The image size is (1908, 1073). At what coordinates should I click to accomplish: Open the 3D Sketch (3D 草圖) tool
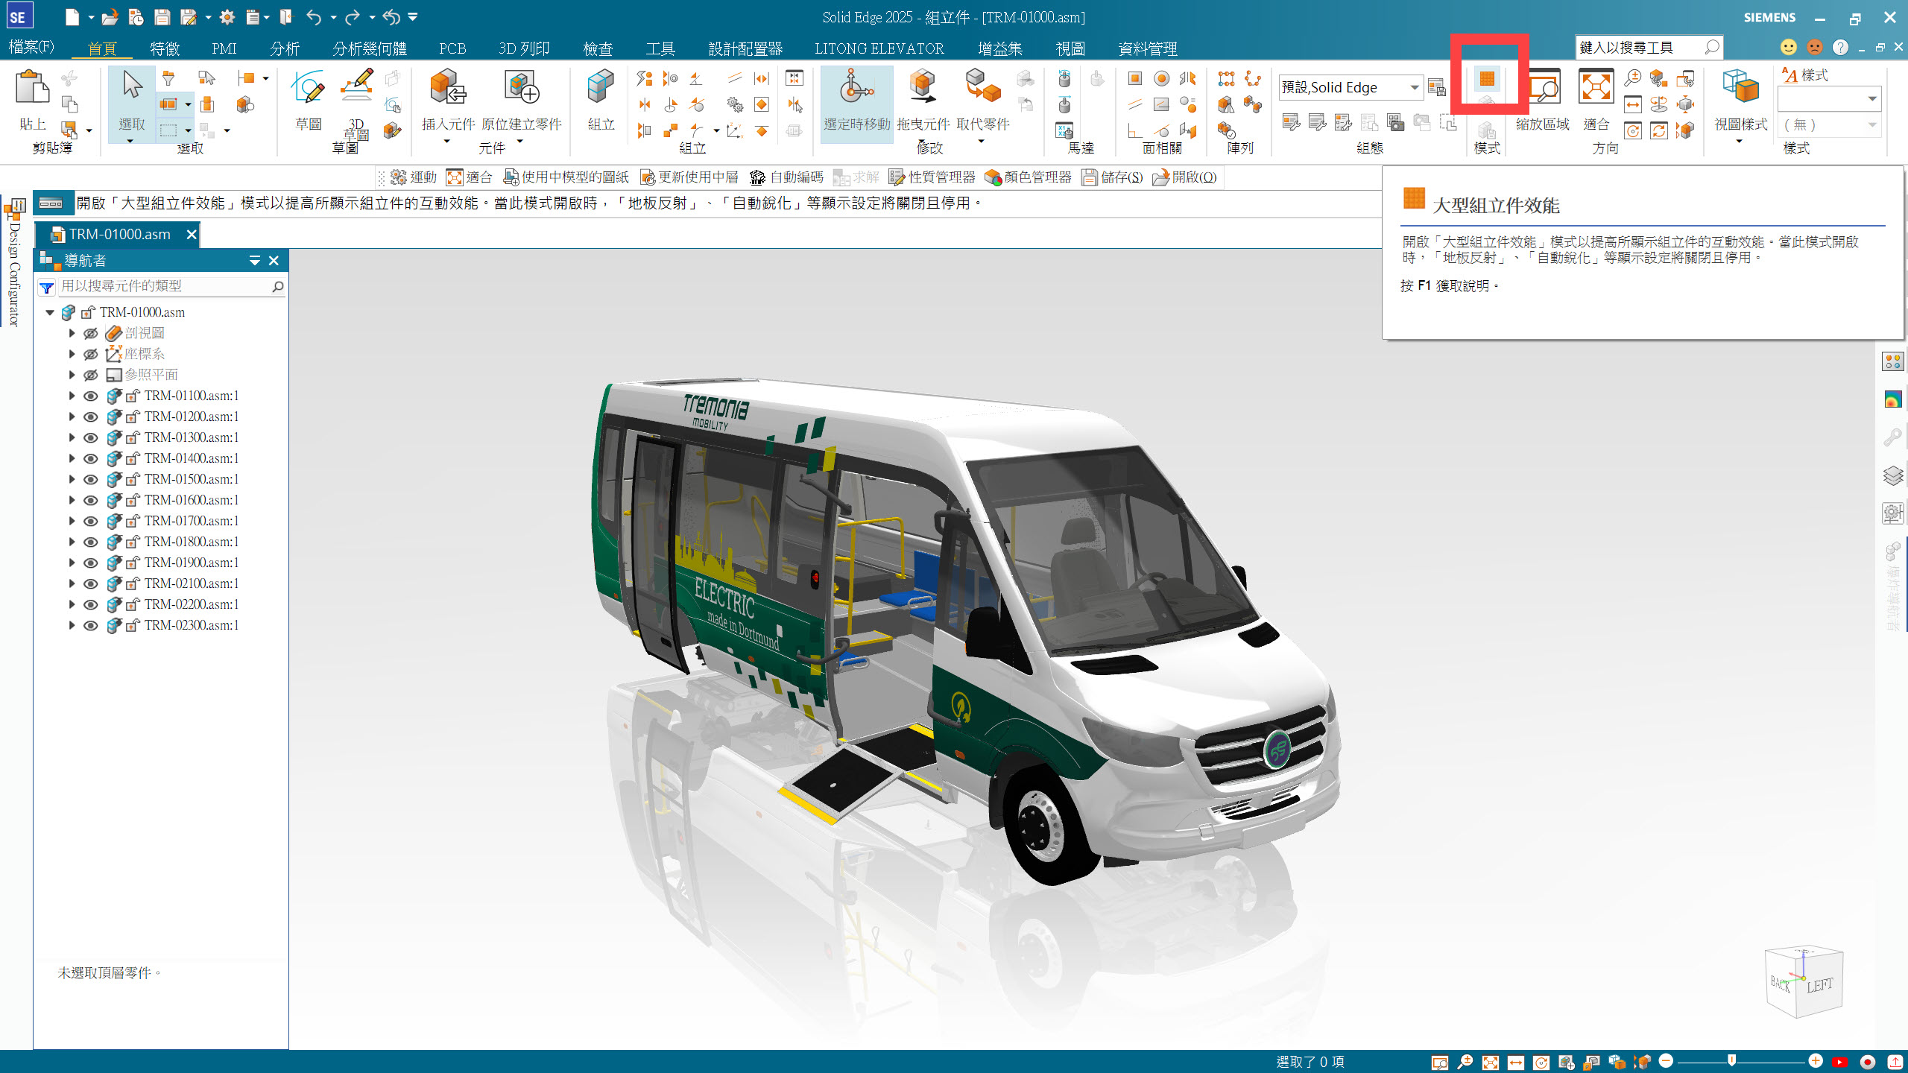(x=356, y=86)
